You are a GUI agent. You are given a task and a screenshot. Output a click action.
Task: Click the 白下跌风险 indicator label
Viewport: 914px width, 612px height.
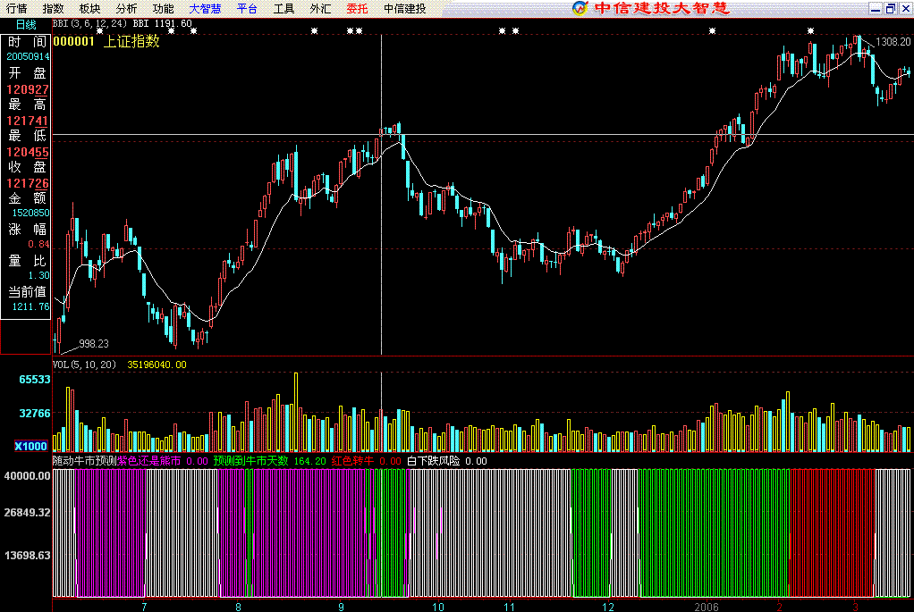point(433,461)
